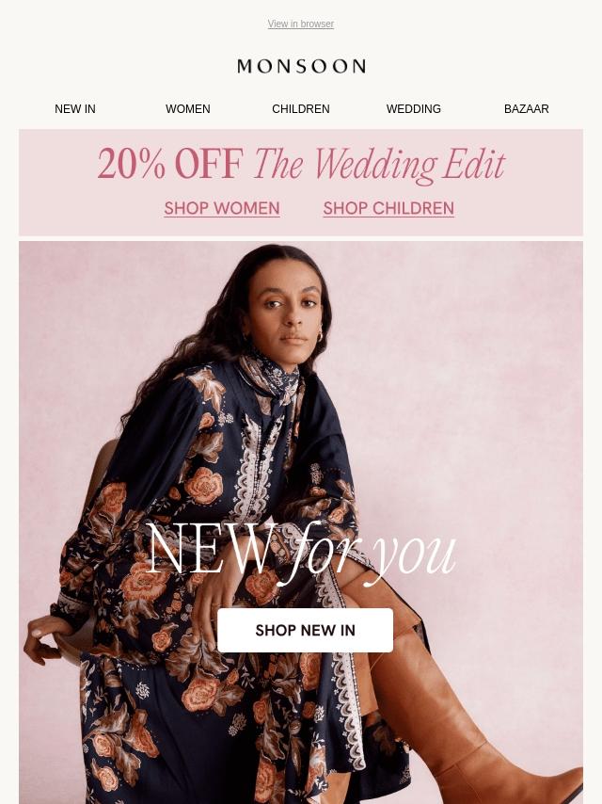Go to the NEW IN menu item
The width and height of the screenshot is (602, 804).
click(x=75, y=108)
